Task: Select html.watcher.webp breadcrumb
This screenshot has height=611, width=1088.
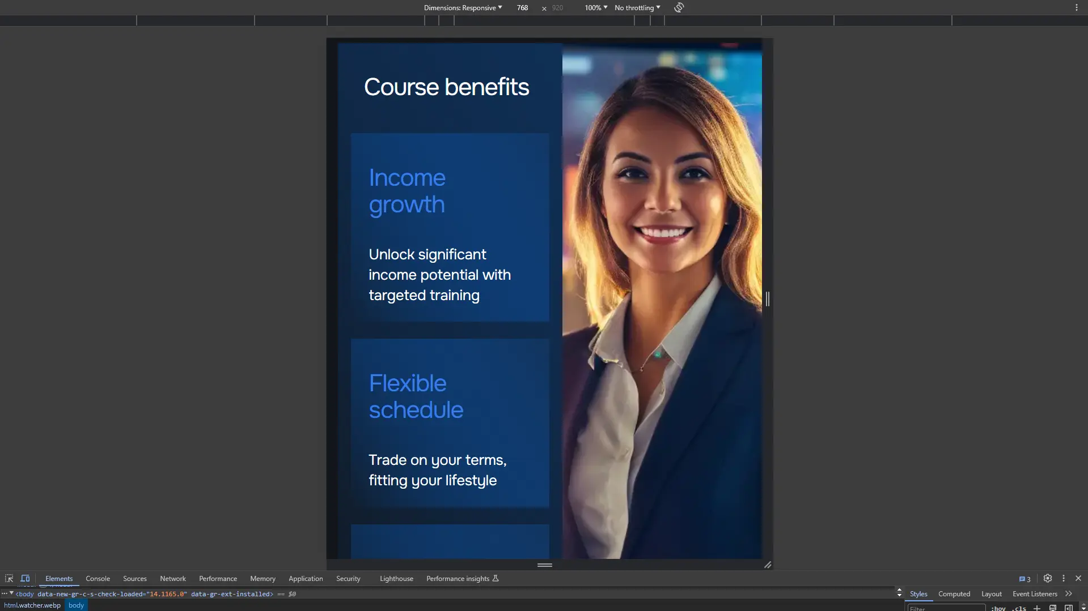Action: [x=32, y=605]
